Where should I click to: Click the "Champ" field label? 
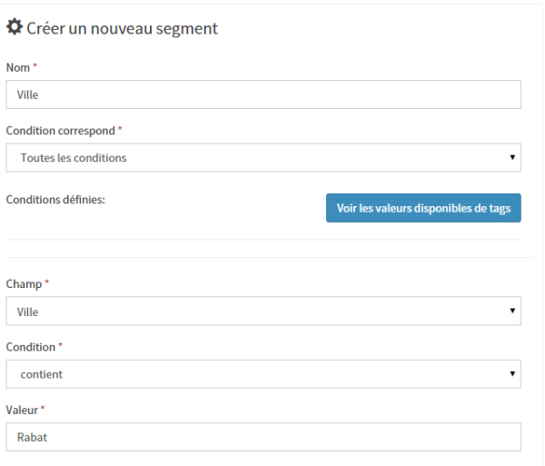coord(24,284)
